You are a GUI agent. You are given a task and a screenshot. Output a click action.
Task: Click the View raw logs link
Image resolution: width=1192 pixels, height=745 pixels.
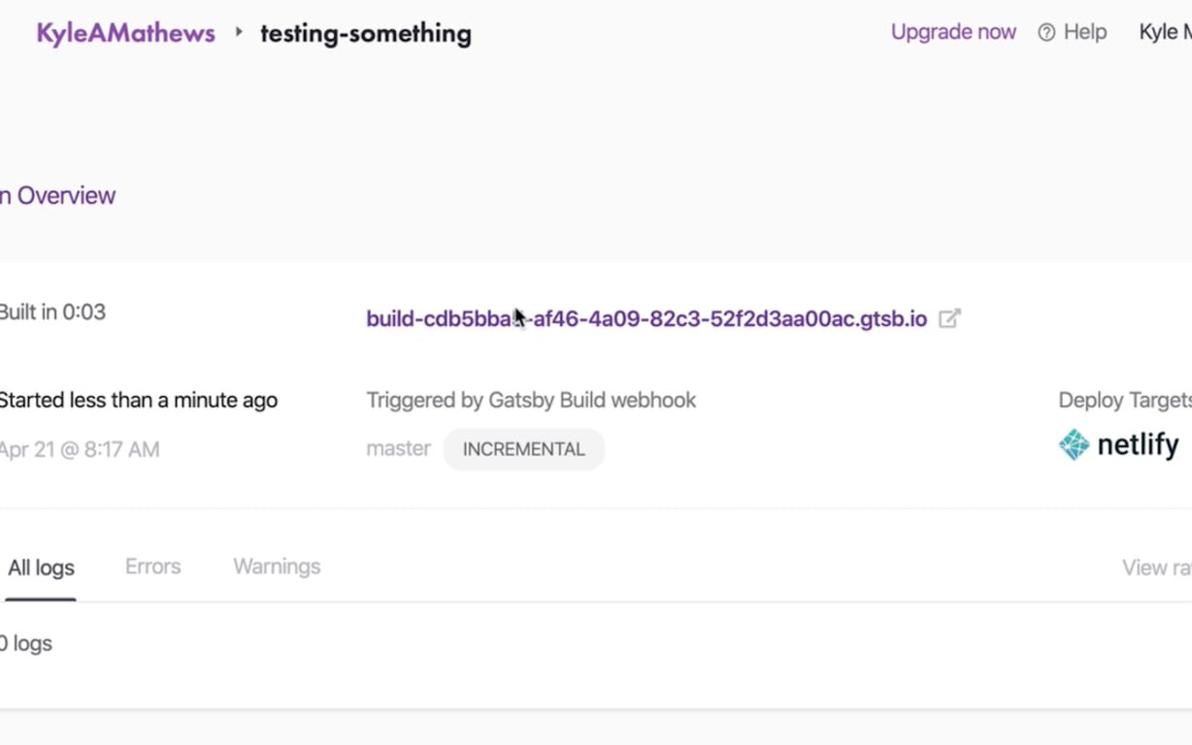click(x=1156, y=567)
